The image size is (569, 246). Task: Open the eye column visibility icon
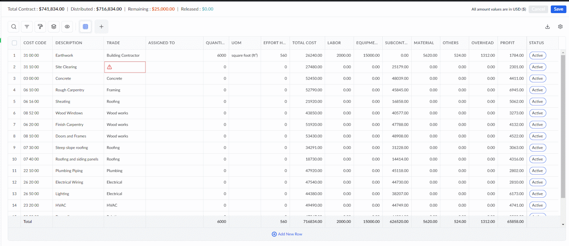coord(67,26)
